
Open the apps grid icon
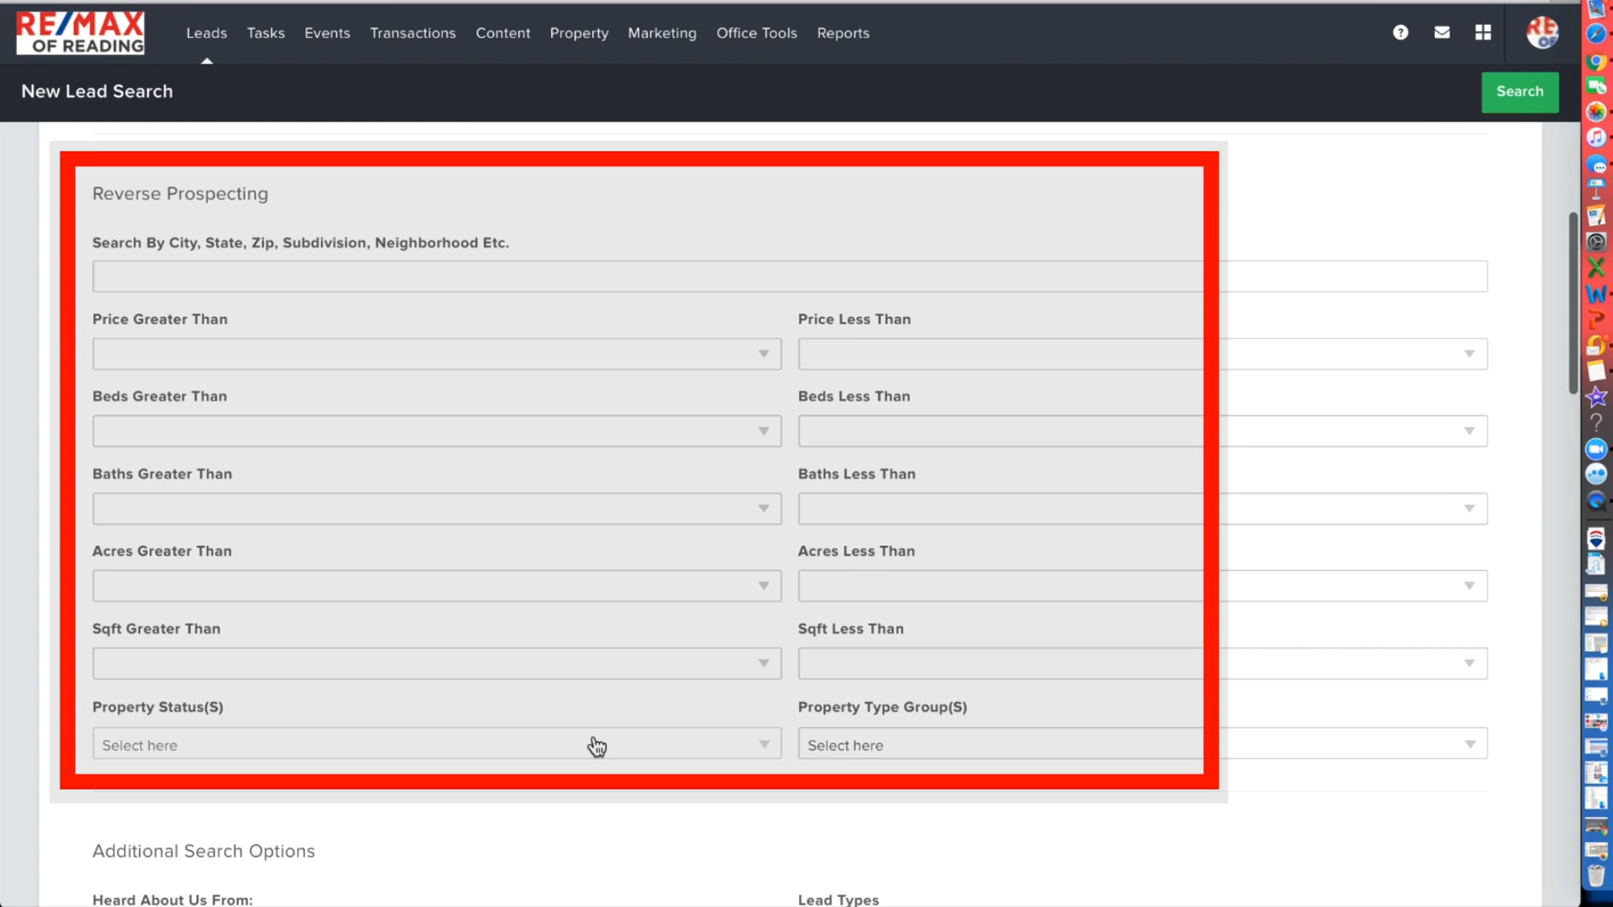1483,32
